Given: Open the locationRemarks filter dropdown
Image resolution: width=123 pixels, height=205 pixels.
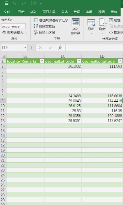Looking at the screenshot, I should [42, 61].
